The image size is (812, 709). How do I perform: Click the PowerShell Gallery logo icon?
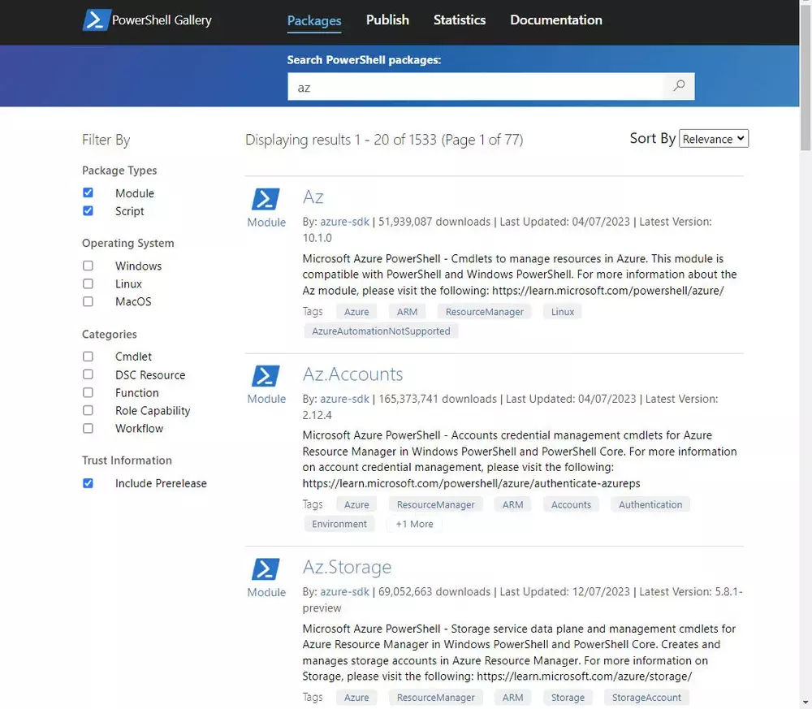pos(96,20)
